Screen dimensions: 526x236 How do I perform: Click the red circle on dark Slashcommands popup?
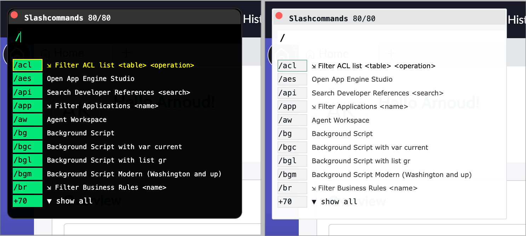14,15
